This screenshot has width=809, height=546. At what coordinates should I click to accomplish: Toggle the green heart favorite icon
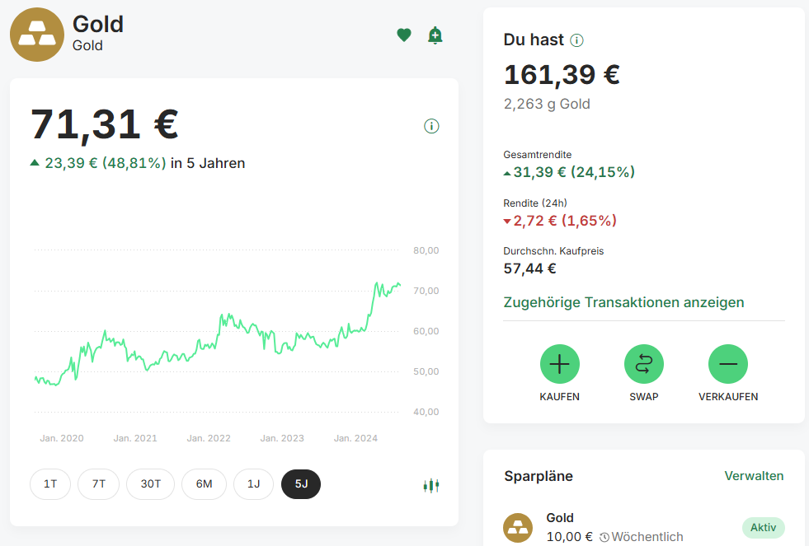click(x=403, y=35)
